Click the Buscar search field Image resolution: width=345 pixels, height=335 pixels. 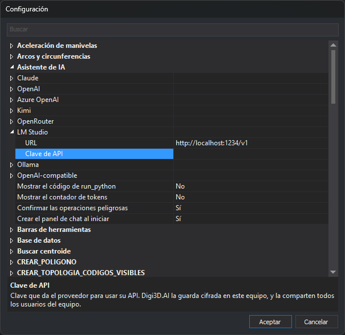(x=172, y=30)
